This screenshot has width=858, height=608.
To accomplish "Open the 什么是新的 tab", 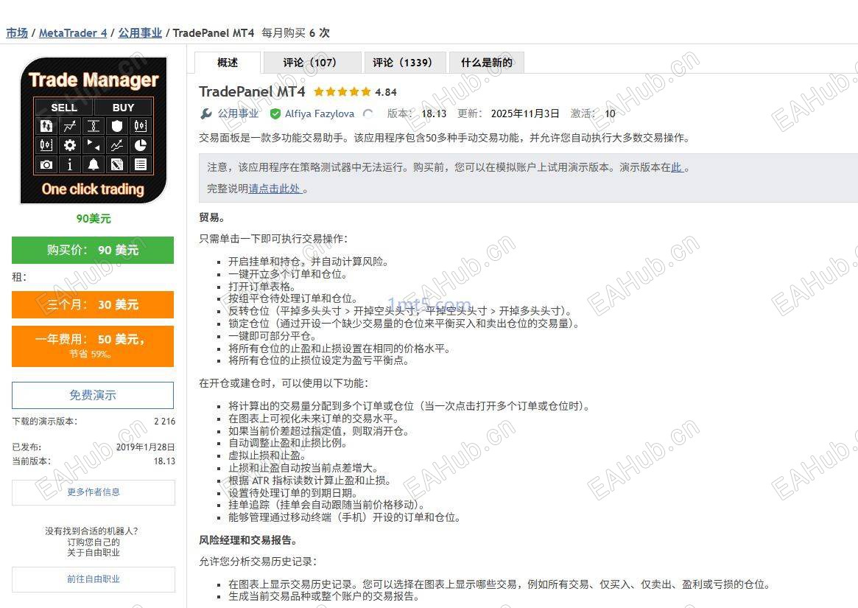I will click(x=487, y=63).
